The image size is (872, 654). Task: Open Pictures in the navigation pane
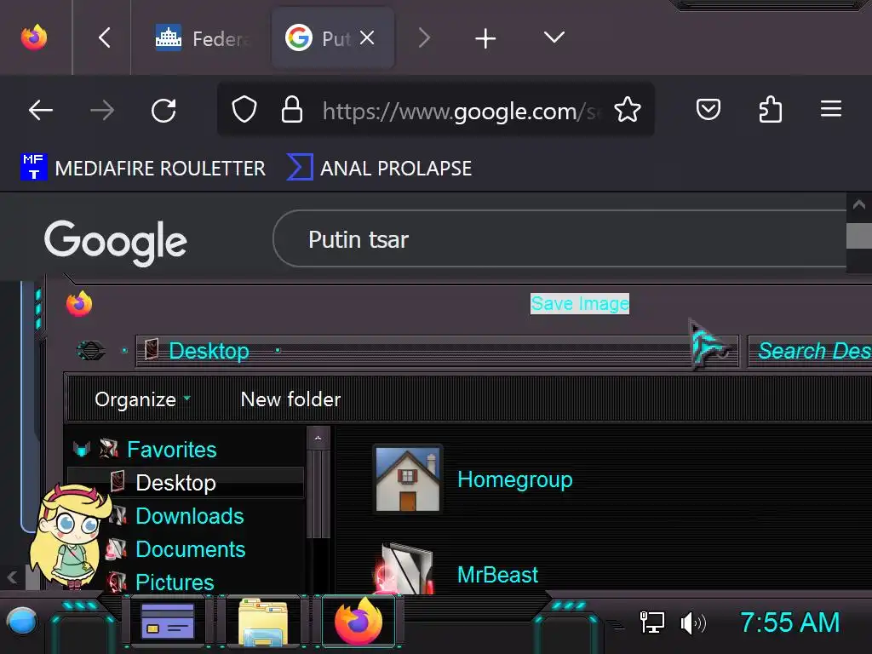(x=175, y=582)
